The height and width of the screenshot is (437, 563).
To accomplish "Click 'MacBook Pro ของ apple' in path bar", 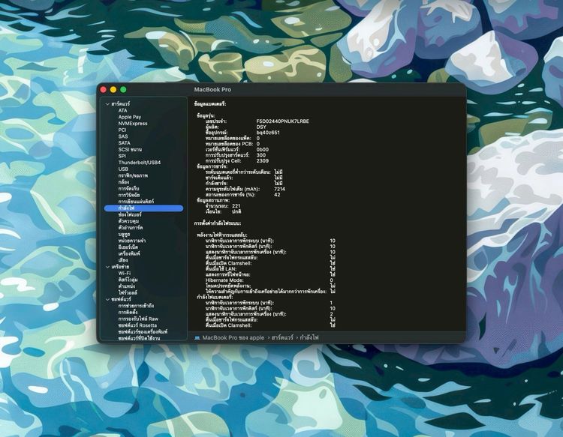I will [x=233, y=338].
